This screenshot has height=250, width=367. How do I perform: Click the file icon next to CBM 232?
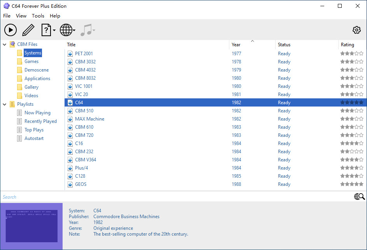tap(70, 152)
